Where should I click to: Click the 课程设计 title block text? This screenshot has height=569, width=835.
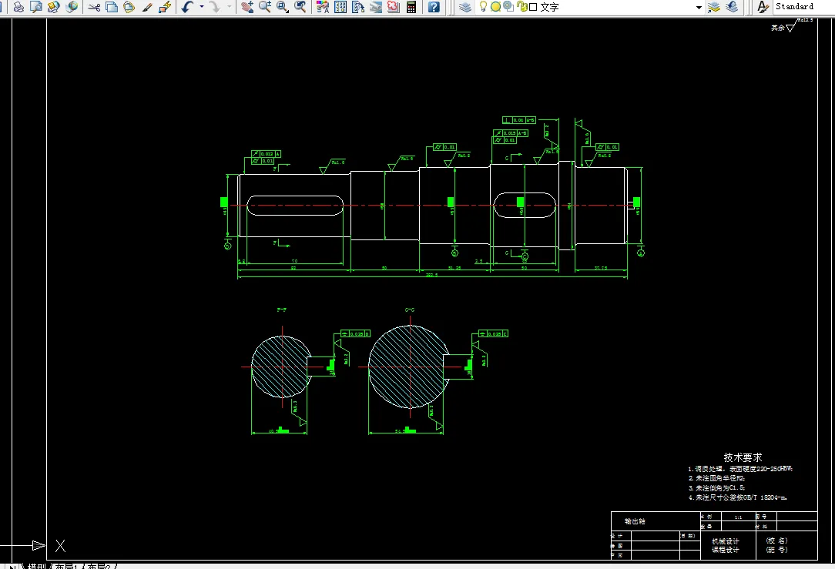(726, 550)
